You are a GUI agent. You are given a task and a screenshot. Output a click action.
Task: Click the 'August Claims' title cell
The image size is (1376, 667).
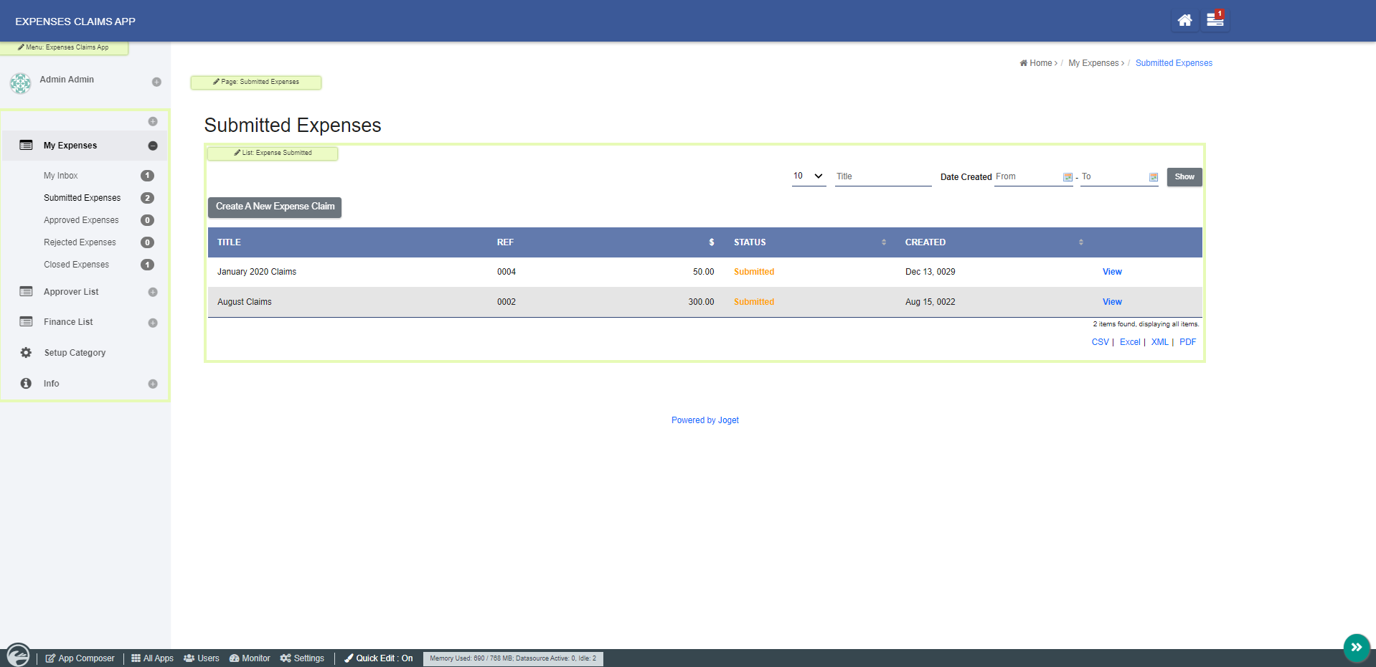(245, 302)
